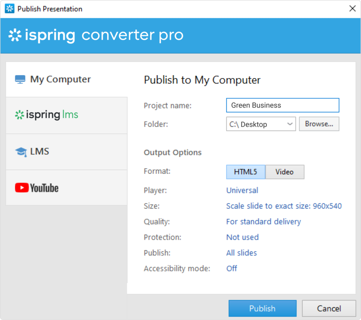Select the My Computer tab
361x320 pixels.
pos(67,79)
